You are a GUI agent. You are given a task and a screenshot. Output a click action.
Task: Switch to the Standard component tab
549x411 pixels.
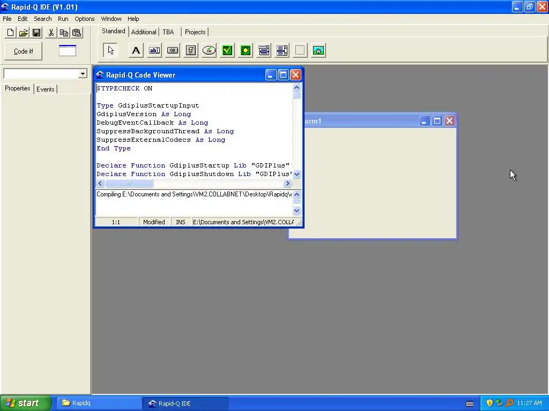(x=114, y=31)
